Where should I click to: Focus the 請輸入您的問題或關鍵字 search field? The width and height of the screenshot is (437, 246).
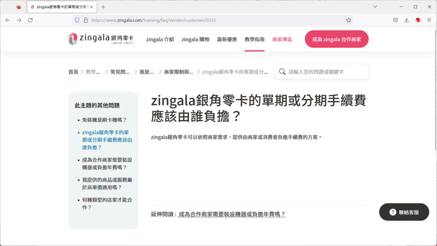coord(322,72)
